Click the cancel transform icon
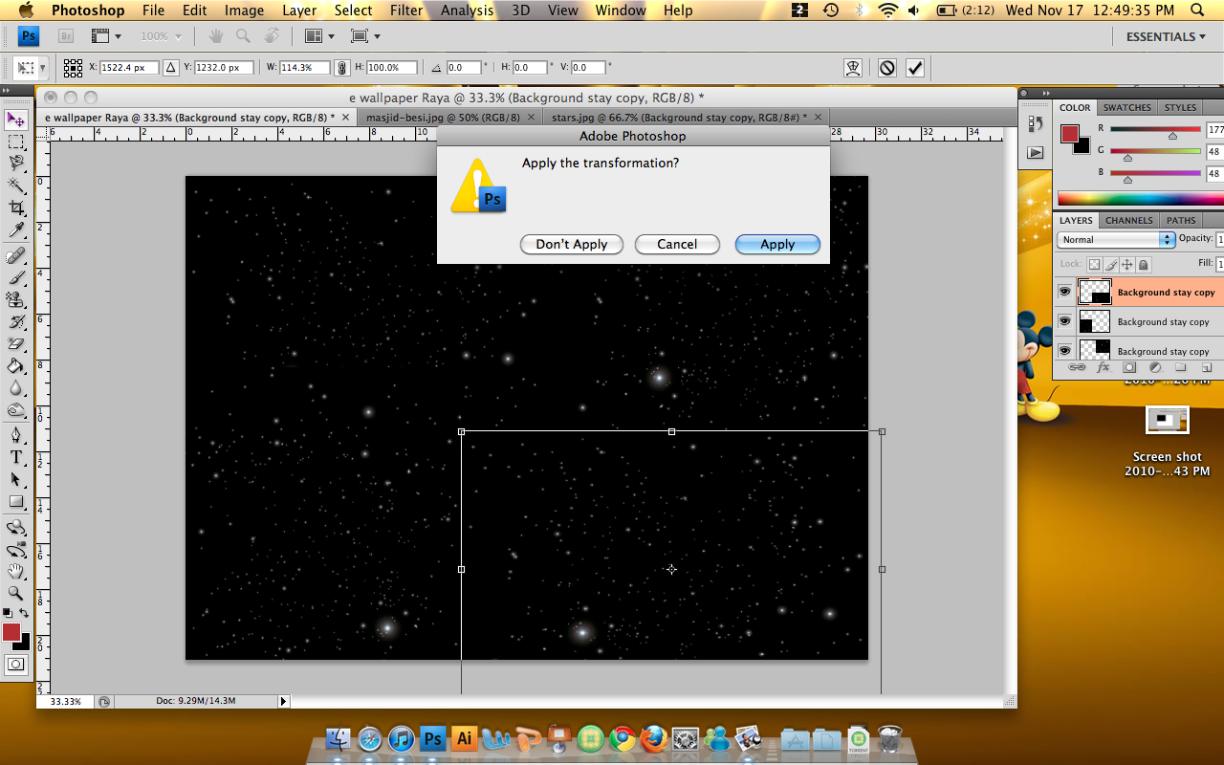 click(887, 68)
